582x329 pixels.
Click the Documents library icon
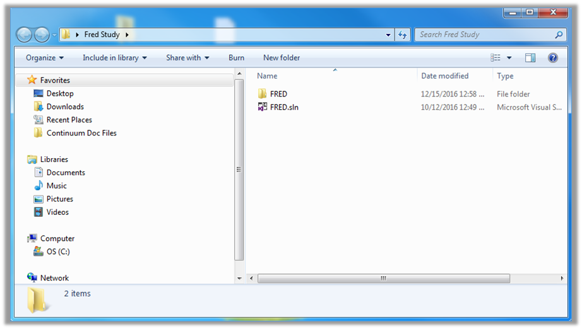pyautogui.click(x=39, y=172)
